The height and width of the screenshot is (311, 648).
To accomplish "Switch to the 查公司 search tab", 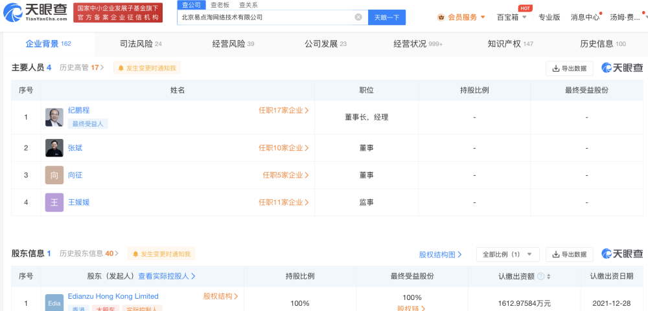I will [191, 5].
